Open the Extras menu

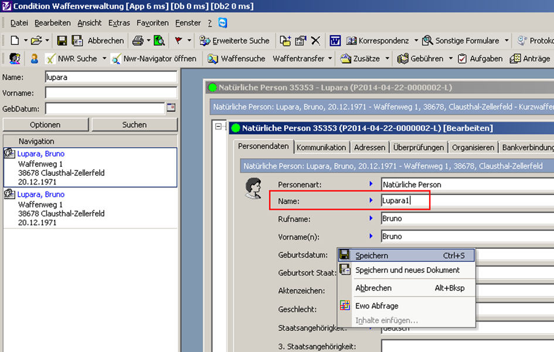click(x=119, y=23)
